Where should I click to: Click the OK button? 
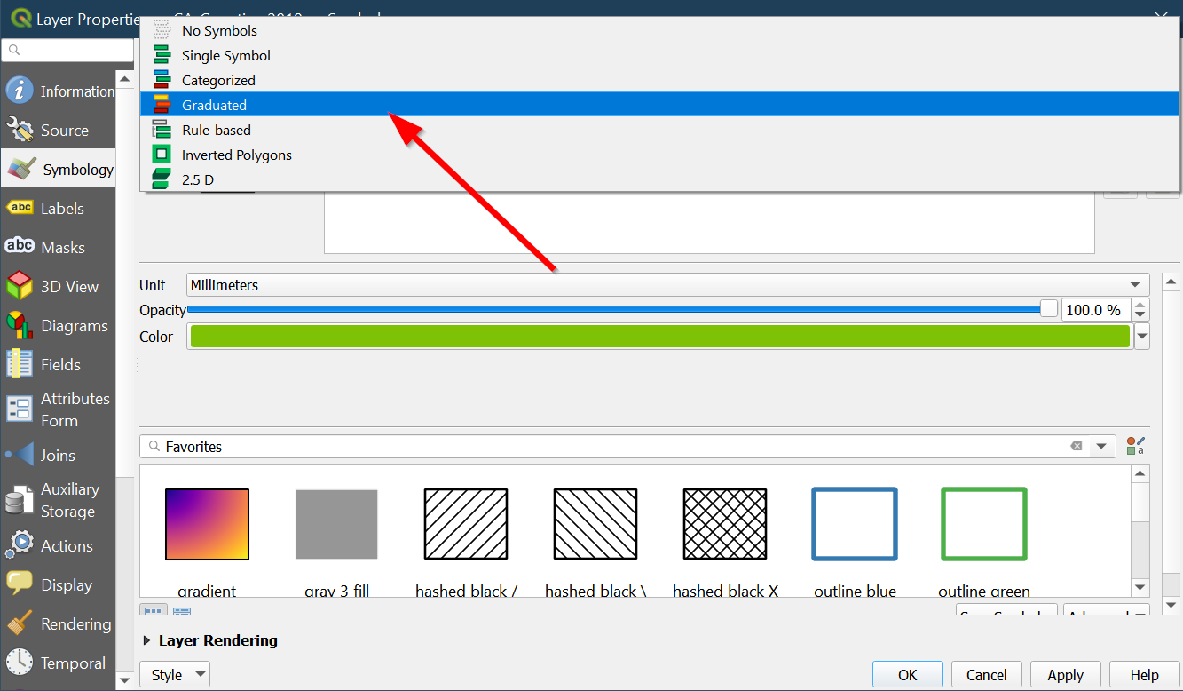click(x=907, y=675)
